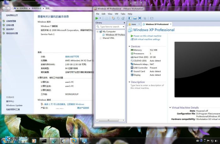
Task: Click the volume speaker tray icon
Action: [216, 141]
